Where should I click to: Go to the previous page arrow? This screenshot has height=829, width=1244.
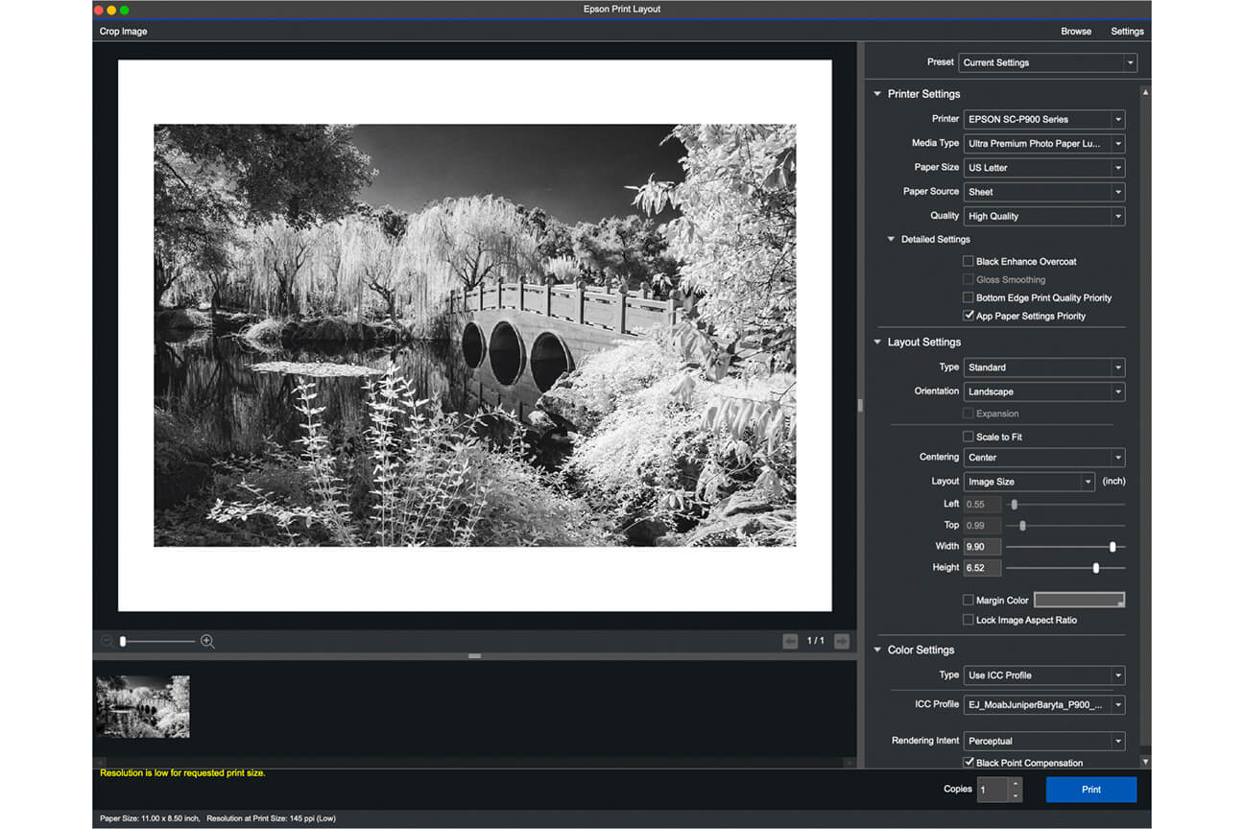pos(790,641)
